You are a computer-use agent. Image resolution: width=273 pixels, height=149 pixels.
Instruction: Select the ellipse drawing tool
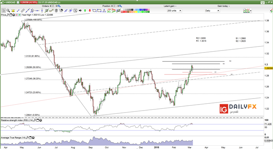point(94,10)
